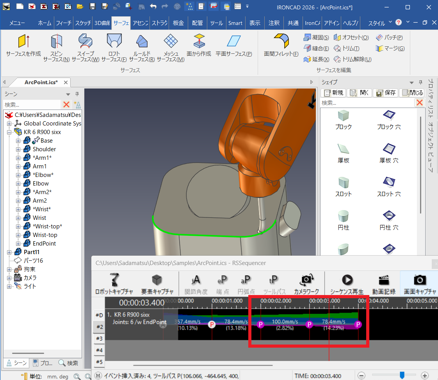Click the 縫合(E) stitch command

pyautogui.click(x=316, y=48)
